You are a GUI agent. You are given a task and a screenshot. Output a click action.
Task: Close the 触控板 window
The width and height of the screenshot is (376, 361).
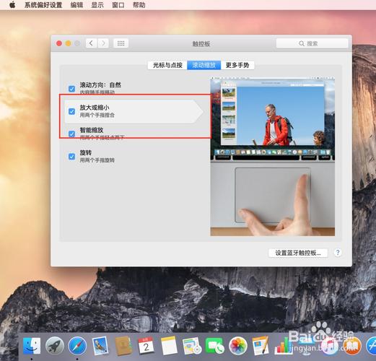pos(59,43)
